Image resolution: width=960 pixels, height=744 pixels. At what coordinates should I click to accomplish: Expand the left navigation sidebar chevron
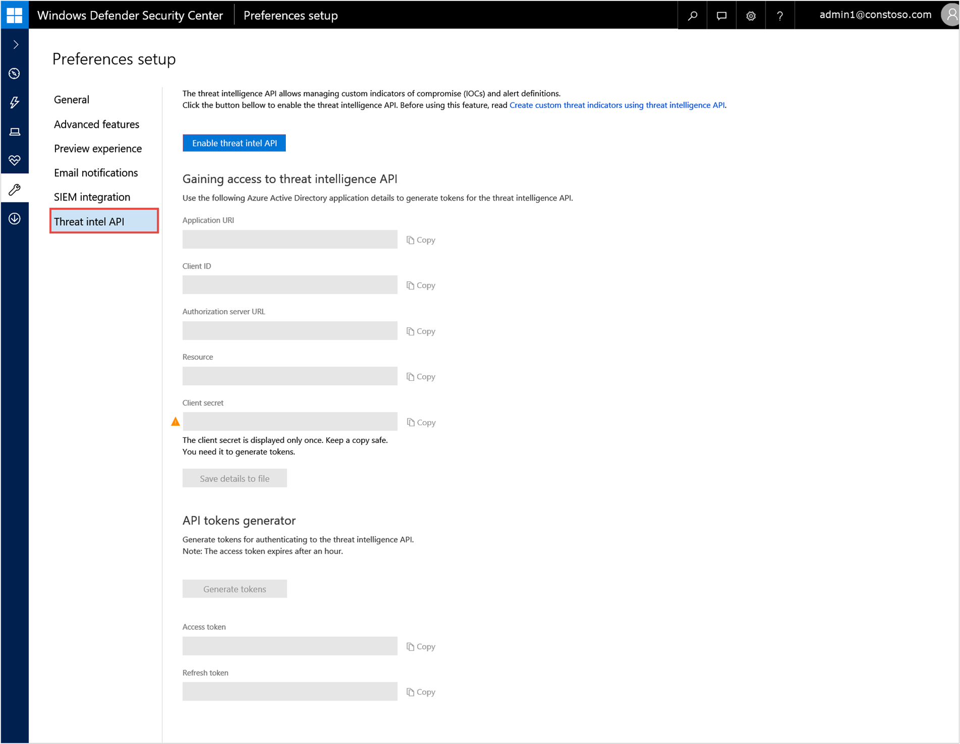[15, 44]
